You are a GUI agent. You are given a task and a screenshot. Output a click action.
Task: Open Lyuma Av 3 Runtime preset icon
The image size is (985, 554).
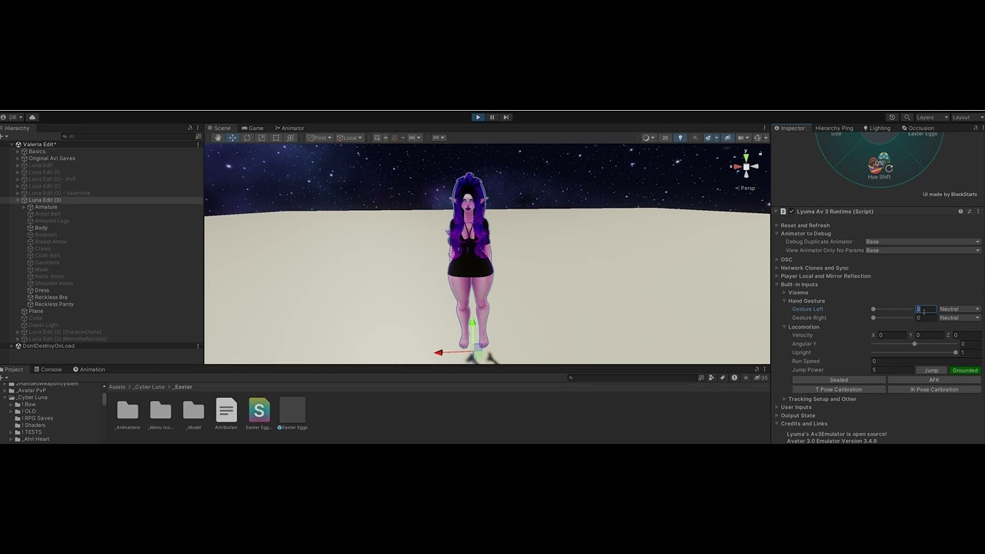[970, 211]
